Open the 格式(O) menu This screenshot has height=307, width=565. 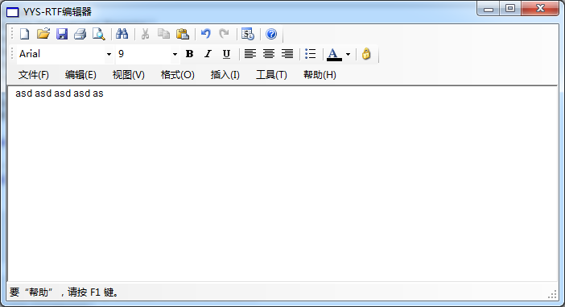[x=178, y=75]
